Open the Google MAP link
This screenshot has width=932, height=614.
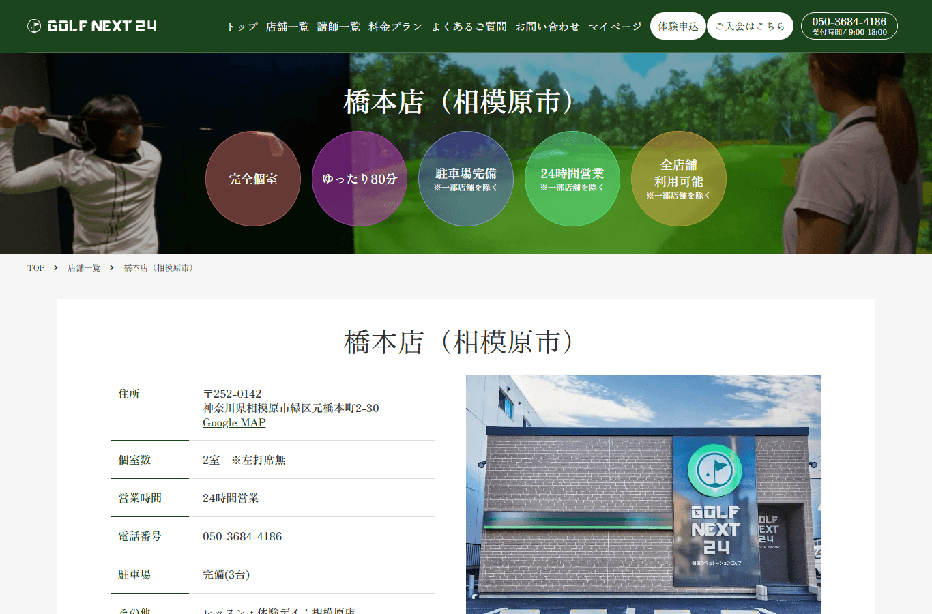234,423
